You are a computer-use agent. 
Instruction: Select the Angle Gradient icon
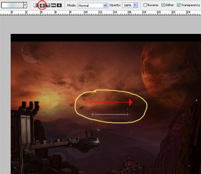[48, 5]
